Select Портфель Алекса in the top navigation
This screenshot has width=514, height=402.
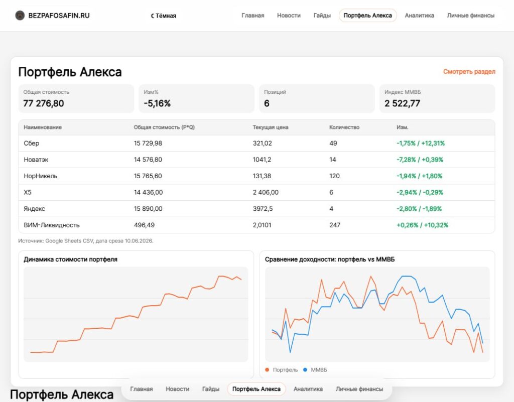[367, 16]
